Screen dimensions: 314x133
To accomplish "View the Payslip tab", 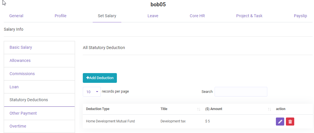I will pyautogui.click(x=300, y=16).
